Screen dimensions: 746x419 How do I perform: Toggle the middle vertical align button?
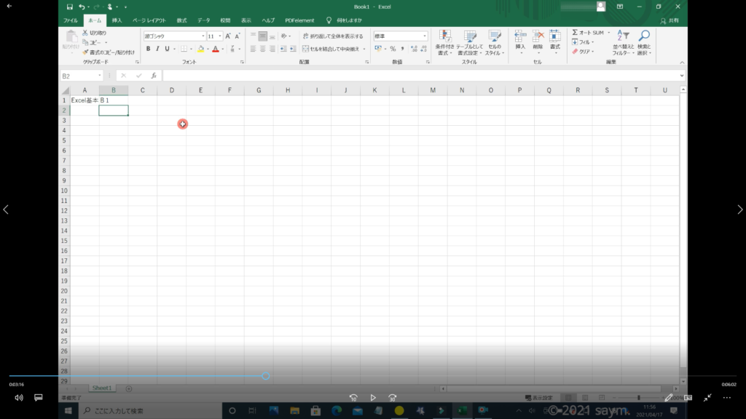coord(262,36)
